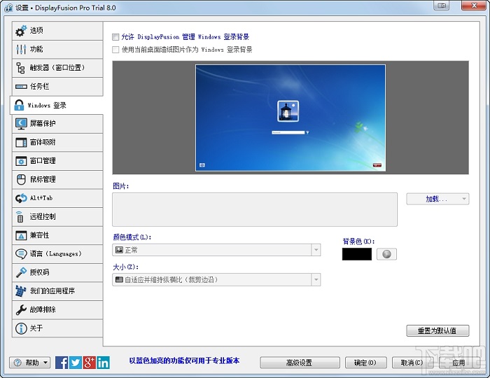Open the Google+ social icon
The width and height of the screenshot is (490, 378).
point(90,362)
